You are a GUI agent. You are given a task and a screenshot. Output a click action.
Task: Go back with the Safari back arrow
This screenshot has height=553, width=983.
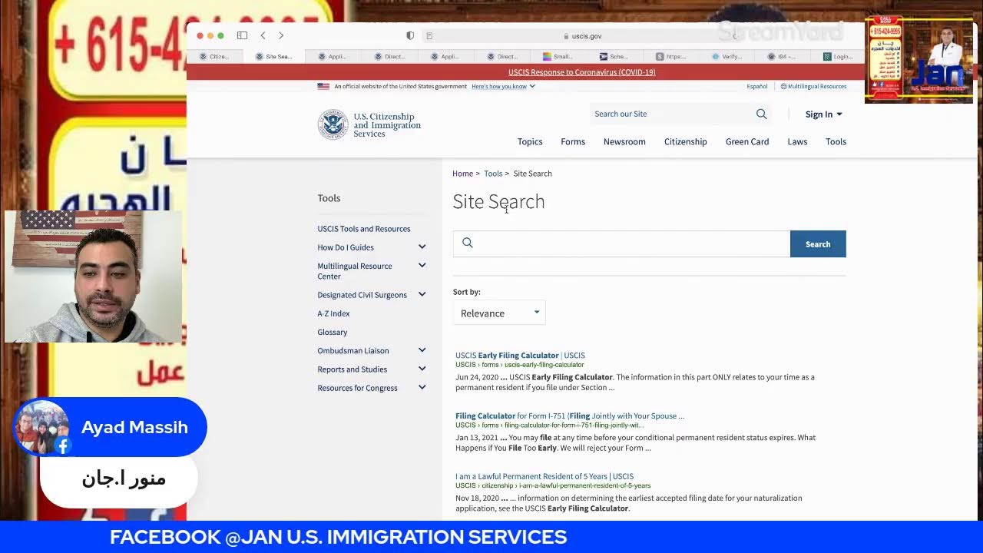pos(263,35)
